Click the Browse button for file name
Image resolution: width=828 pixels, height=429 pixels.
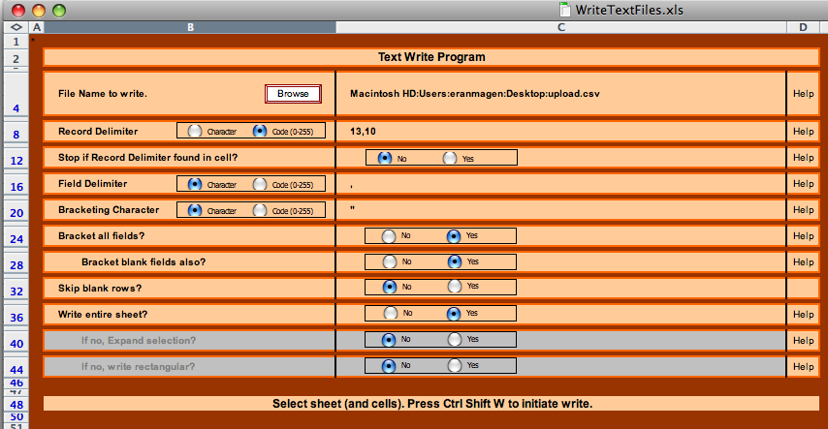click(293, 94)
